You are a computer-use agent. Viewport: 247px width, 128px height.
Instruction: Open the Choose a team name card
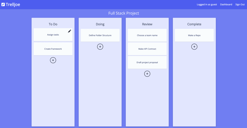click(147, 35)
